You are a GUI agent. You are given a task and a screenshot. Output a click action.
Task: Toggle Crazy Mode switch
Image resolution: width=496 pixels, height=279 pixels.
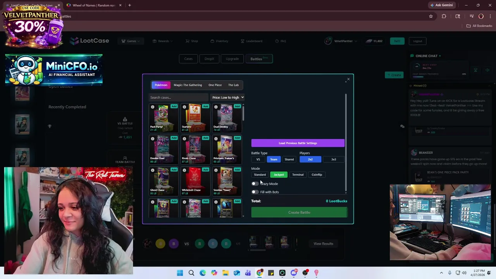(x=255, y=184)
